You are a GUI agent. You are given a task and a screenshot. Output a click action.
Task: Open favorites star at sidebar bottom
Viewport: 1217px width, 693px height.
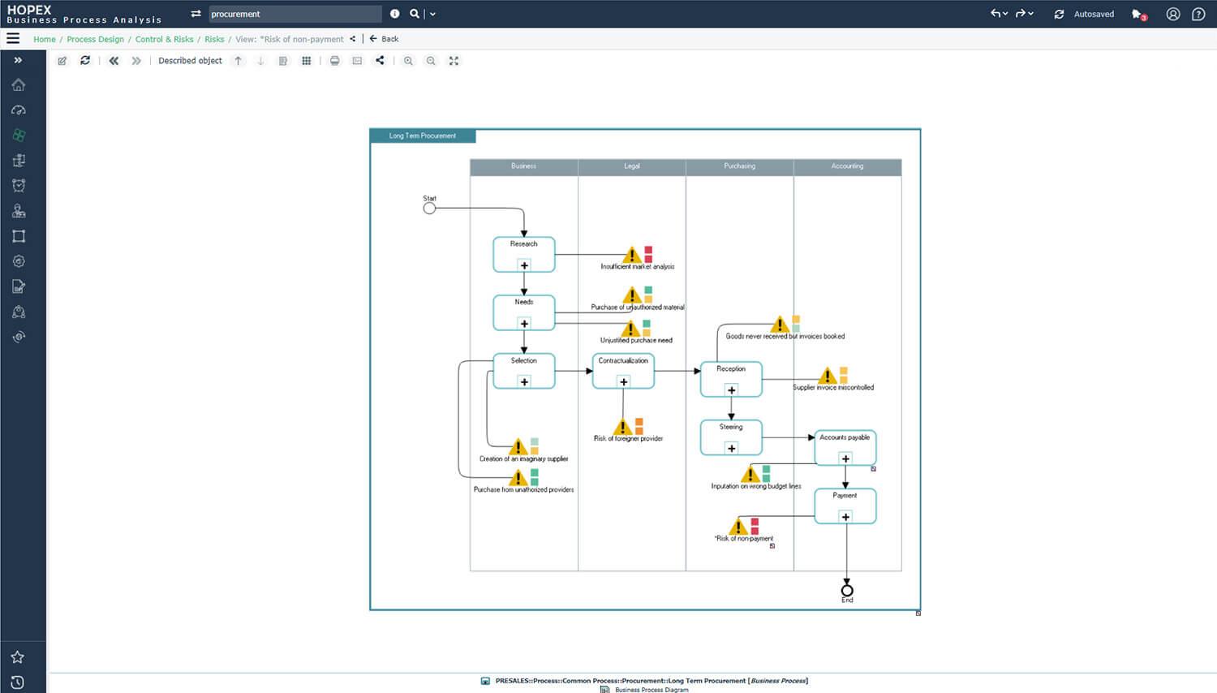(18, 656)
